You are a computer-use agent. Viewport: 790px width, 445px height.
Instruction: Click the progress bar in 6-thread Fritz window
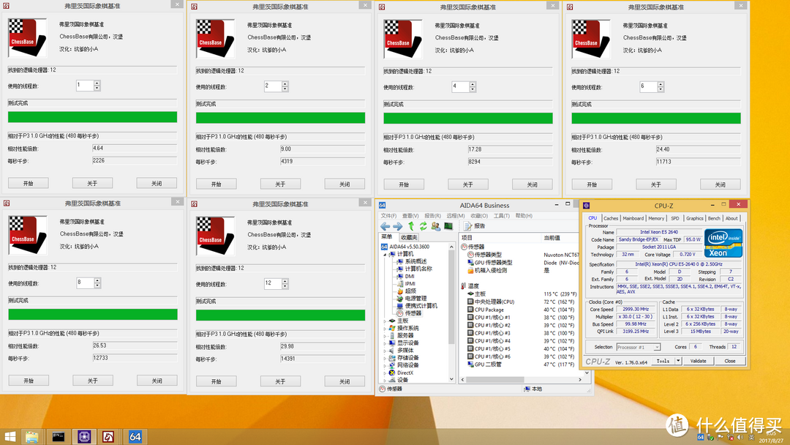(x=656, y=119)
